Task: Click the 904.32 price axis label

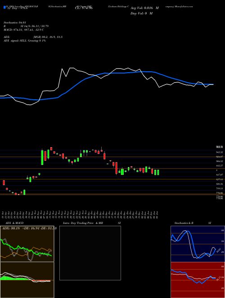Action: click(x=219, y=161)
